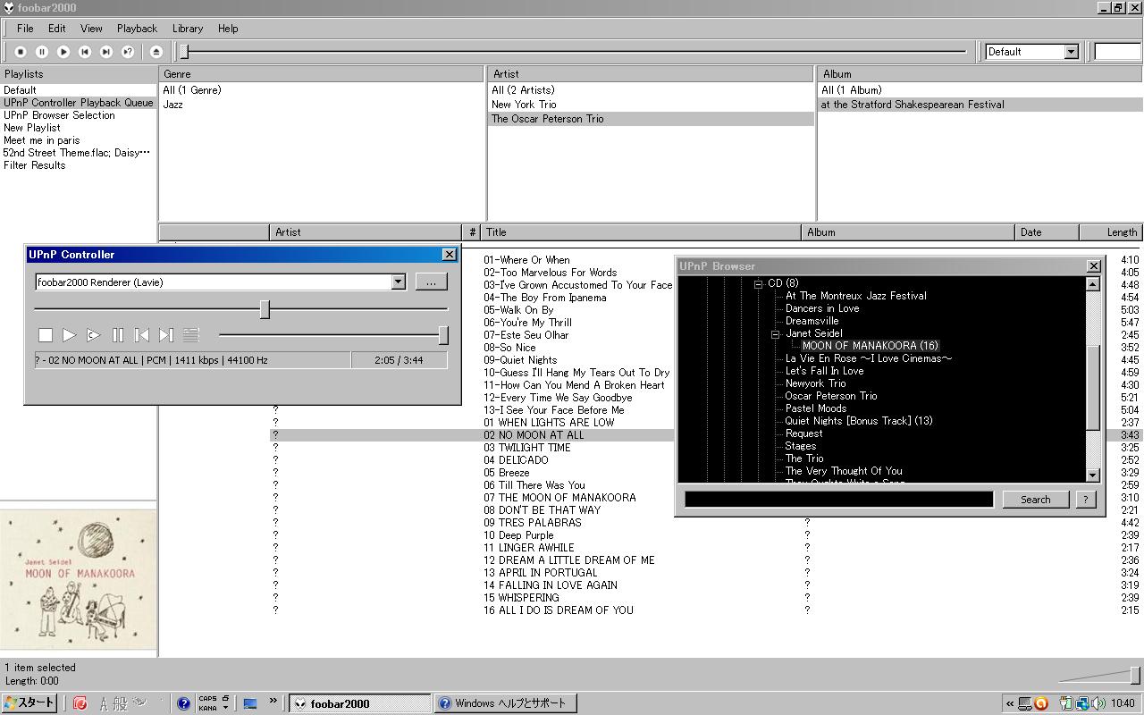Collapse the CD (8) tree node
Screen dimensions: 1144x715
click(759, 283)
